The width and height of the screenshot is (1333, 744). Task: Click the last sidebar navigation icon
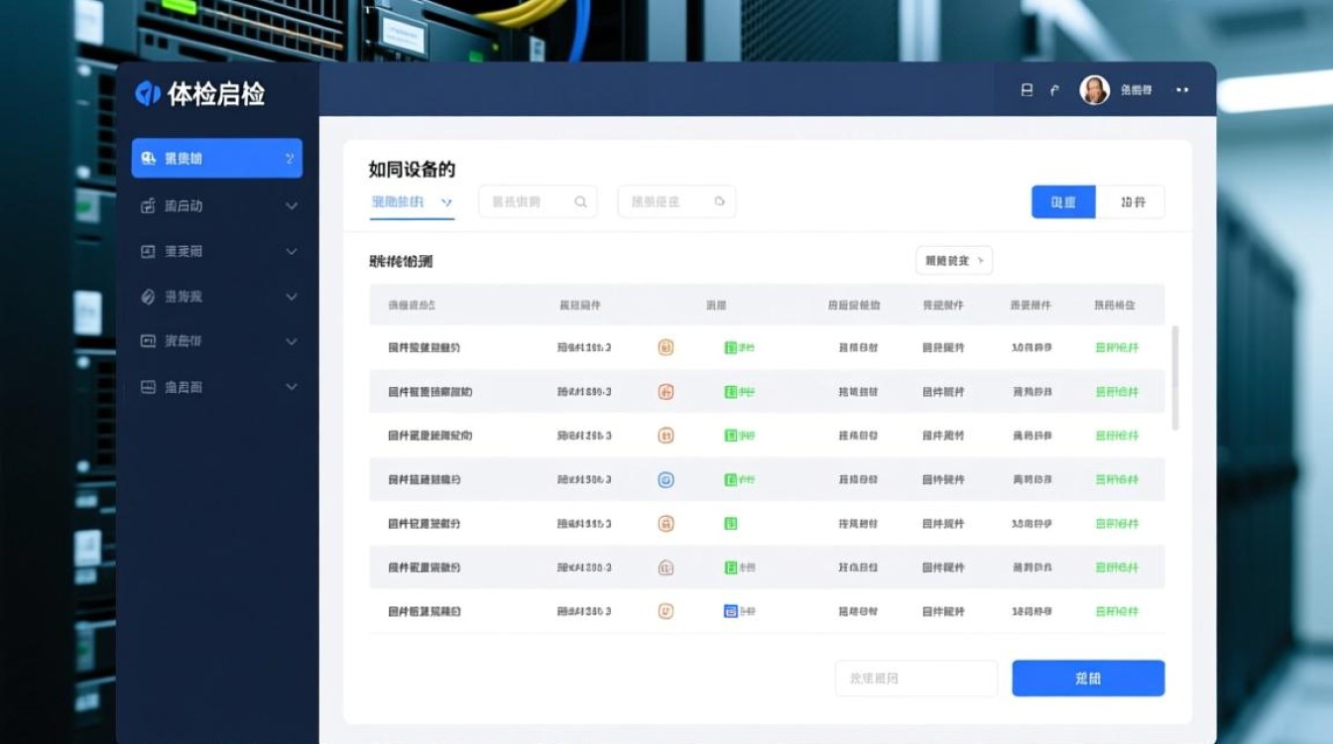coord(147,387)
